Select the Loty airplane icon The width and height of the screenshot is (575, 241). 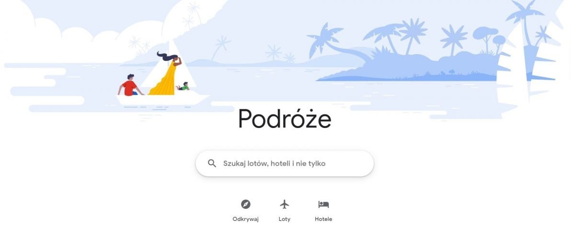(285, 205)
